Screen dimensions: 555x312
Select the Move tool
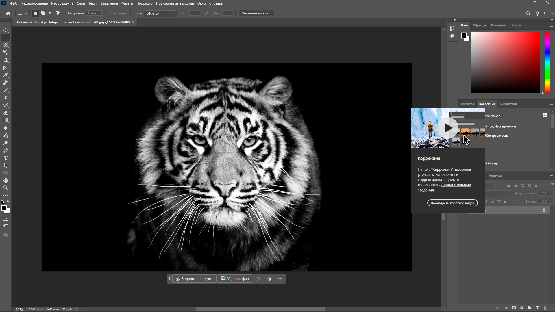coord(5,30)
